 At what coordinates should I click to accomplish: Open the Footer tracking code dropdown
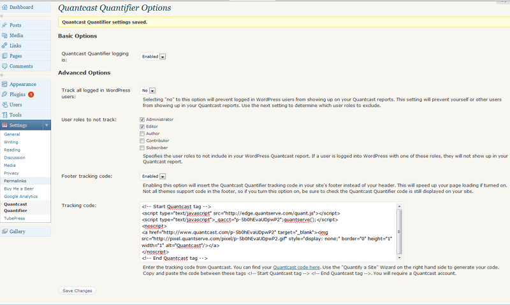(x=153, y=176)
